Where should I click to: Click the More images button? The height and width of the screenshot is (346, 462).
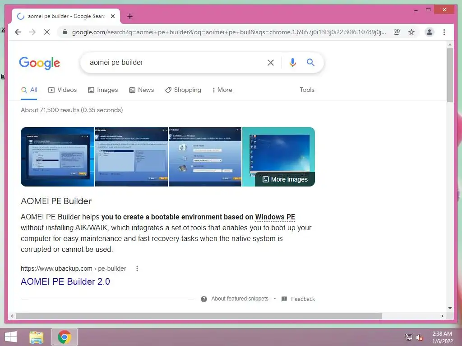coord(285,179)
